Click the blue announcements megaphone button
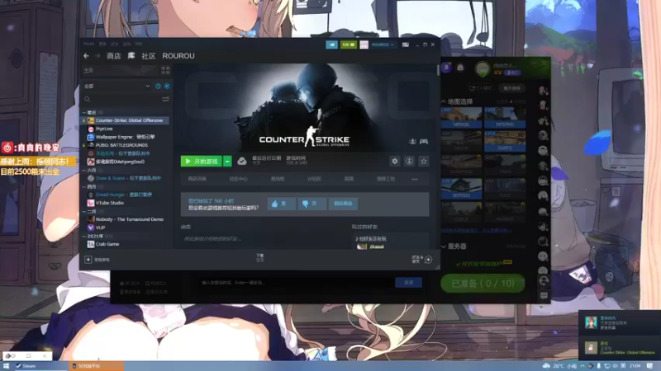The image size is (661, 371). pyautogui.click(x=332, y=45)
